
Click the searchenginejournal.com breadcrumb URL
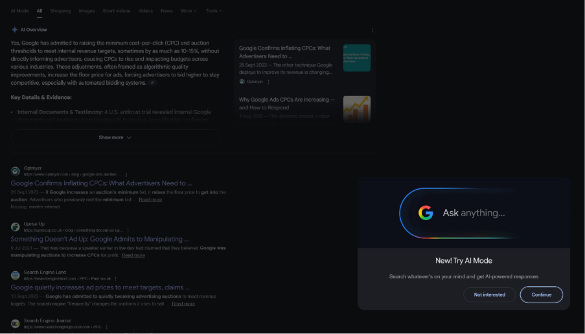click(x=63, y=327)
